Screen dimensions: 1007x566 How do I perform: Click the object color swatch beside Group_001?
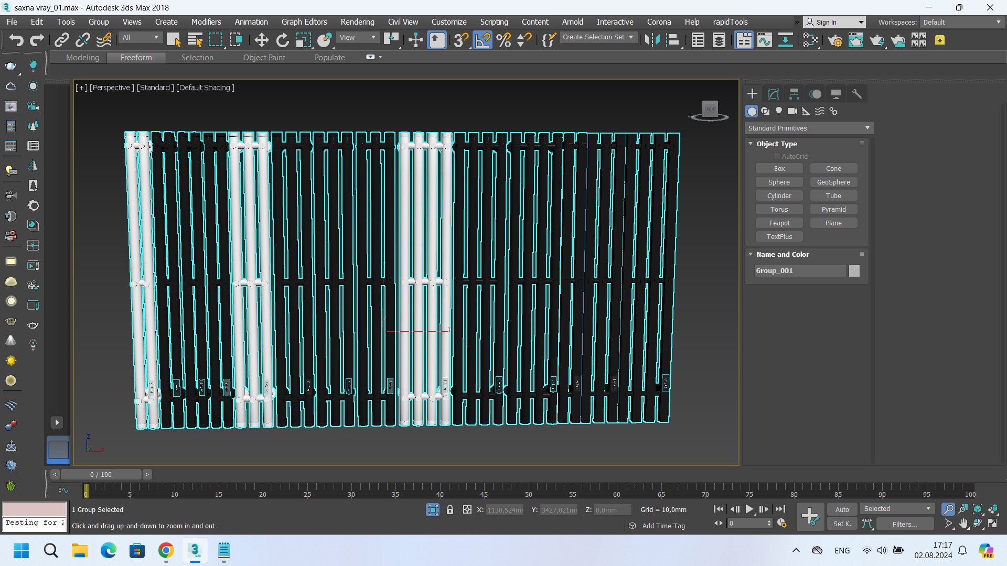(x=854, y=271)
